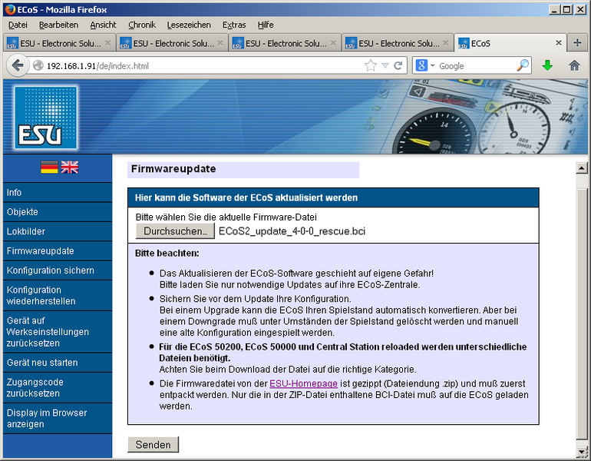The width and height of the screenshot is (591, 461).
Task: Open the URL history dropdown arrow
Action: tap(385, 65)
